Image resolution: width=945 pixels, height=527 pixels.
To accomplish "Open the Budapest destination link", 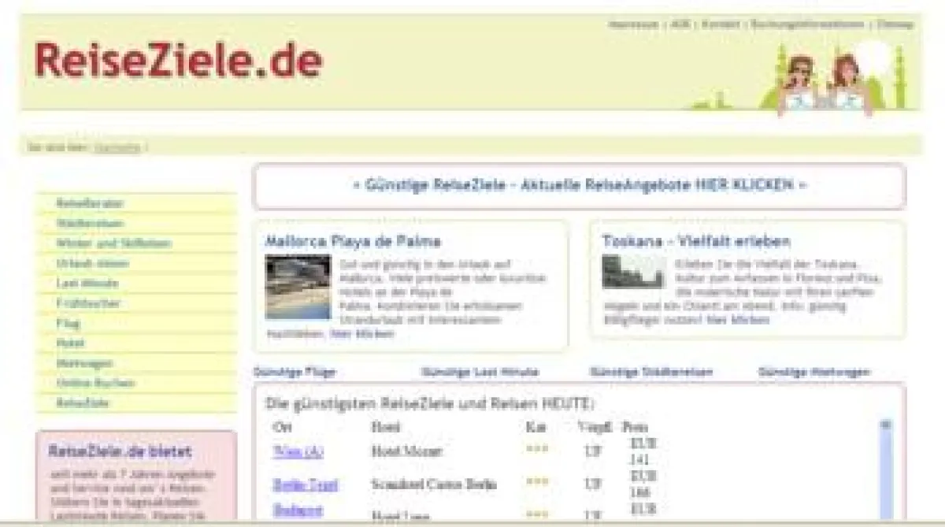I will click(298, 510).
